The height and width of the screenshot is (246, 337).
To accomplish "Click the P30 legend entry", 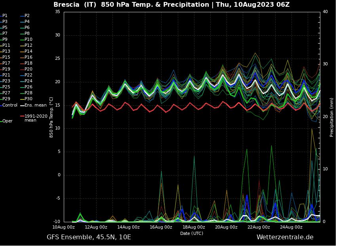I will 27,99.
